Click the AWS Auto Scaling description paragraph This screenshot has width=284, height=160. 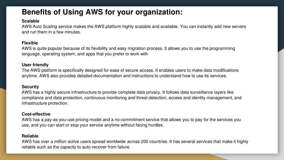134,29
